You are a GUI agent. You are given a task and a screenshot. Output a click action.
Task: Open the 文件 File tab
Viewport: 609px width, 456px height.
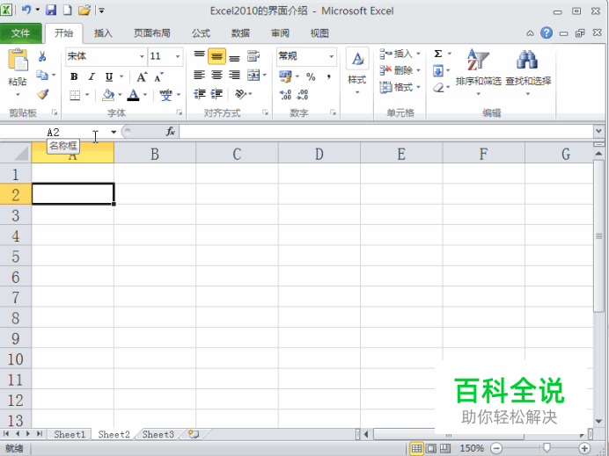(21, 33)
